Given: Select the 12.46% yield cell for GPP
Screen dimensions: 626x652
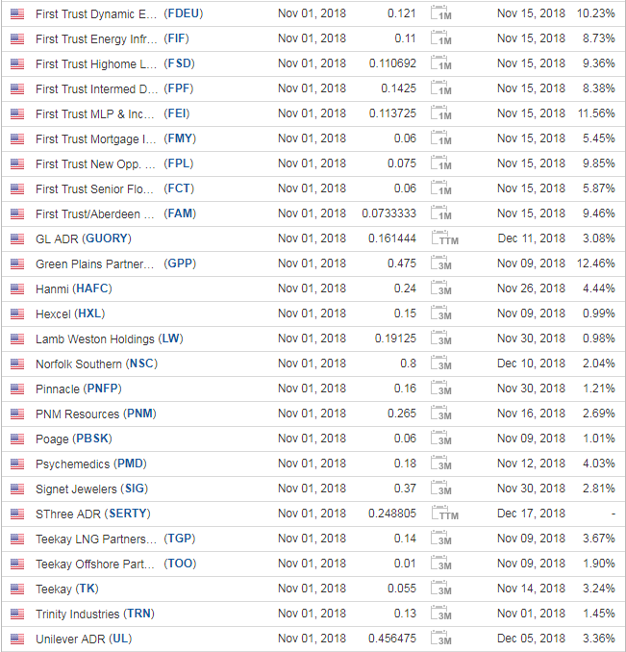Looking at the screenshot, I should (595, 263).
